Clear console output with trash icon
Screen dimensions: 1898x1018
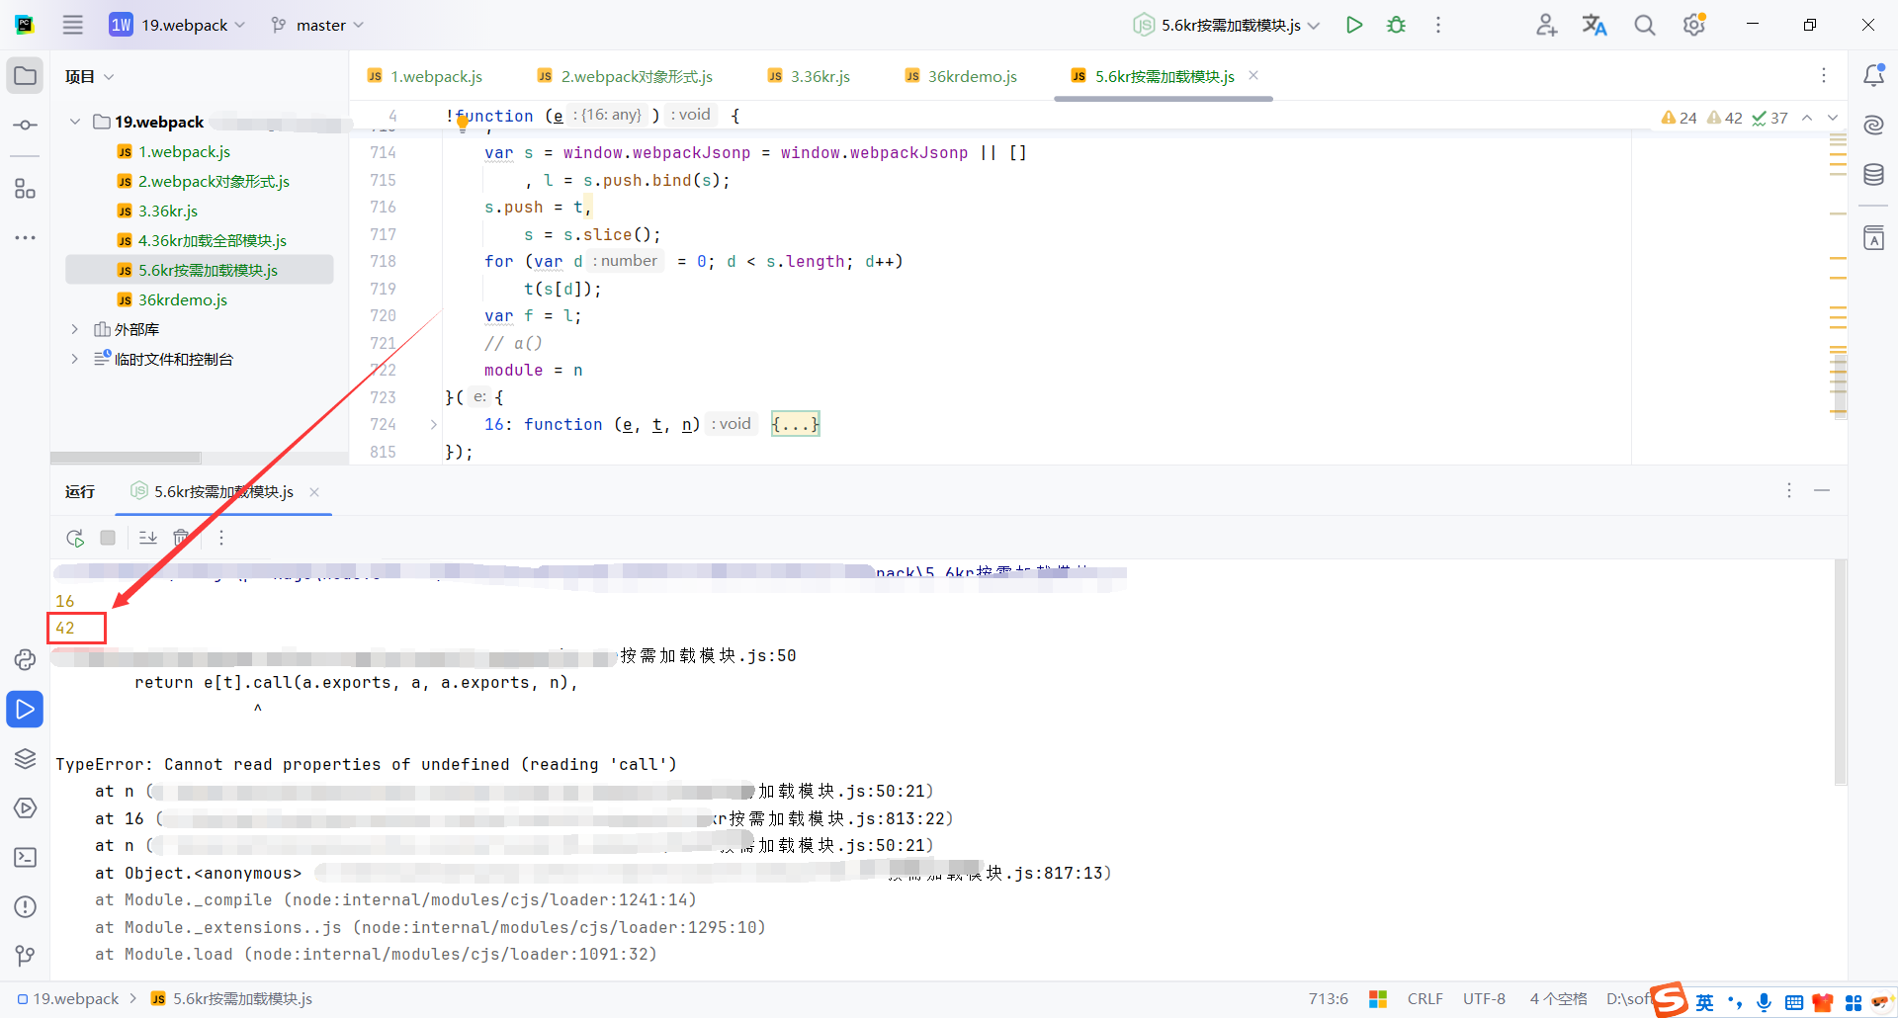point(182,538)
